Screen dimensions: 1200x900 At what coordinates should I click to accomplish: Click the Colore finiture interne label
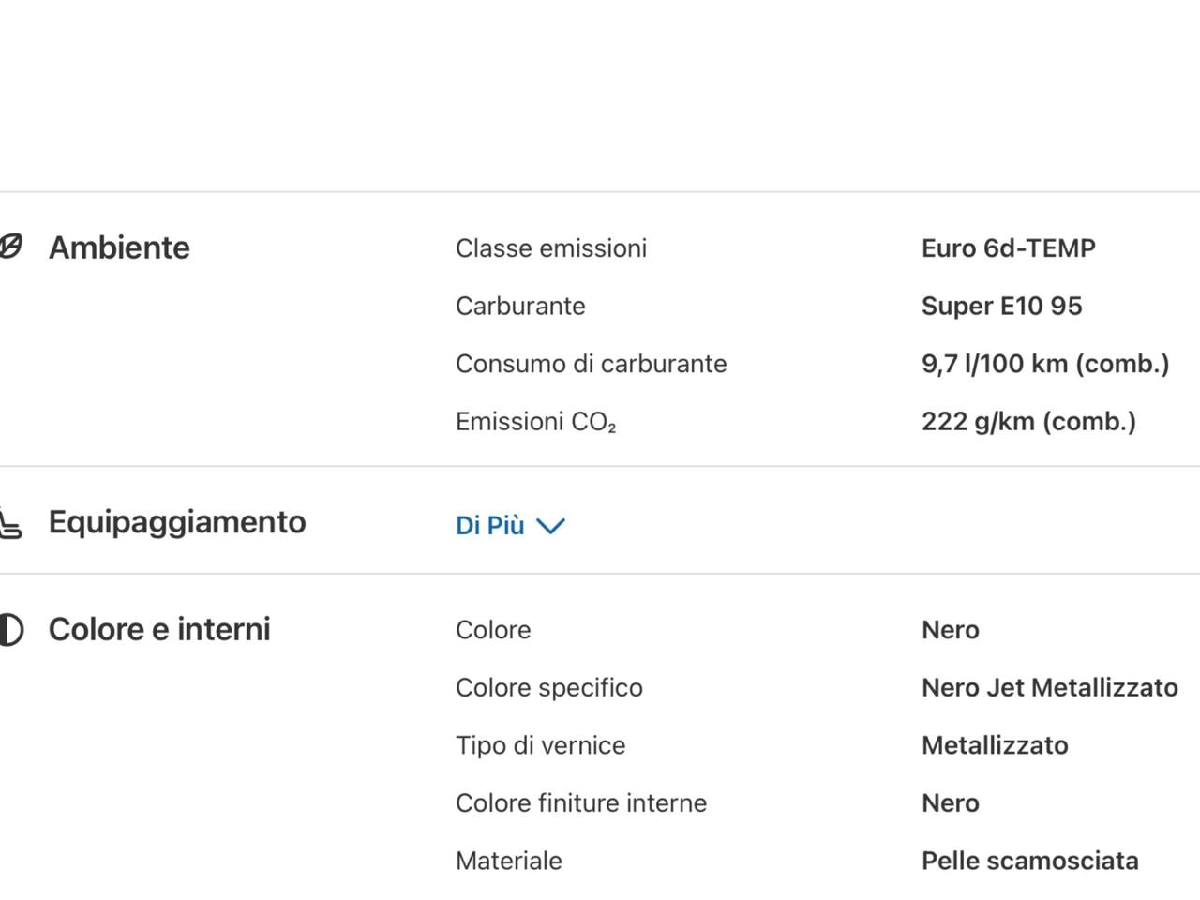(581, 803)
